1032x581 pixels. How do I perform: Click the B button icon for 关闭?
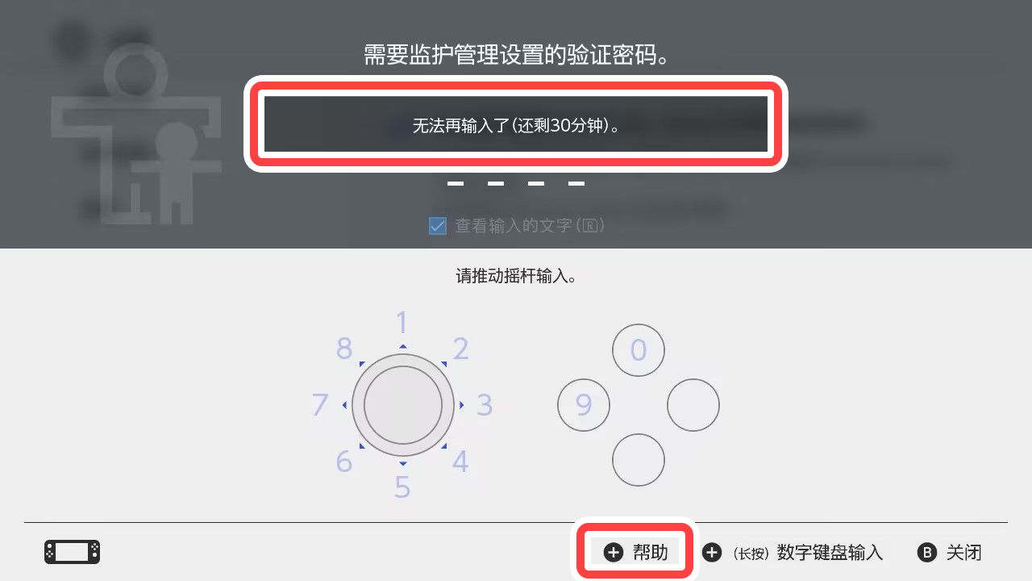927,553
